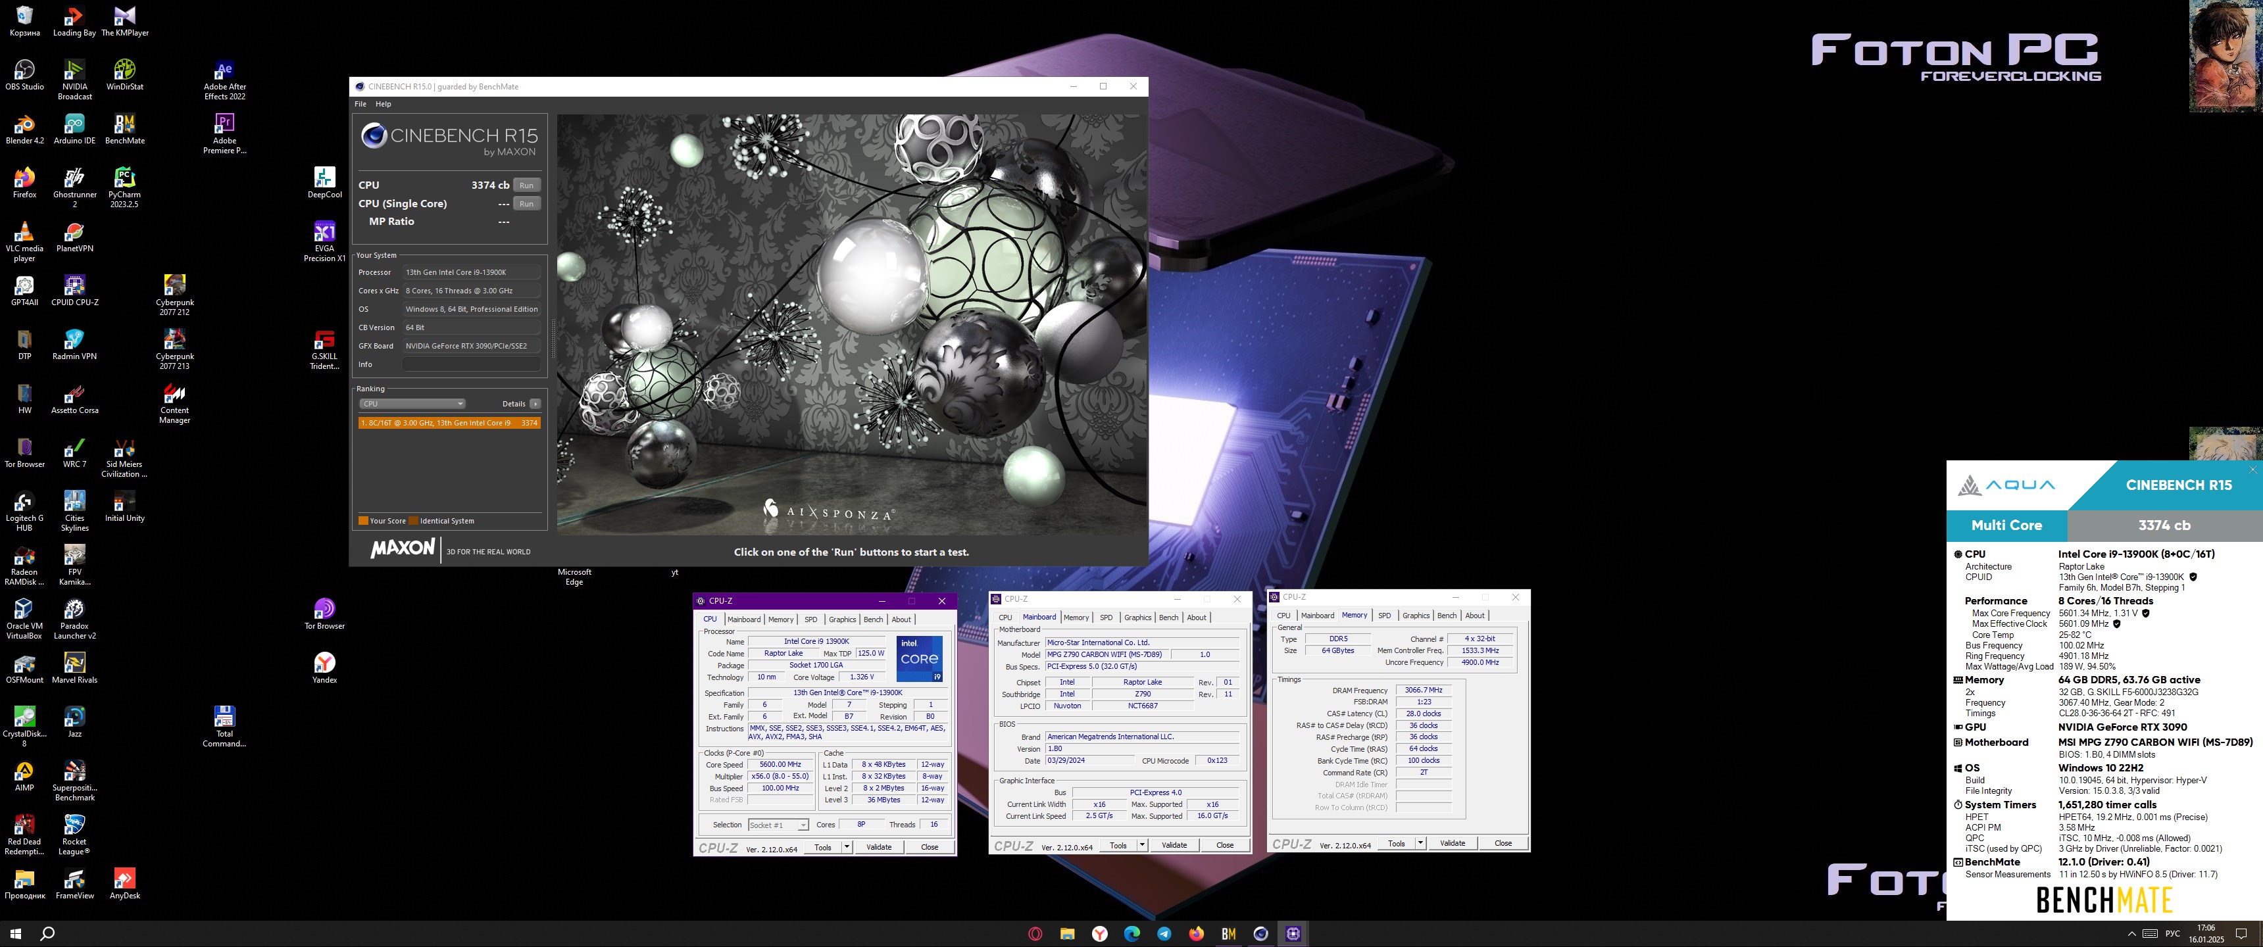Click Telegram icon in the taskbar
Viewport: 2263px width, 947px height.
(1164, 934)
